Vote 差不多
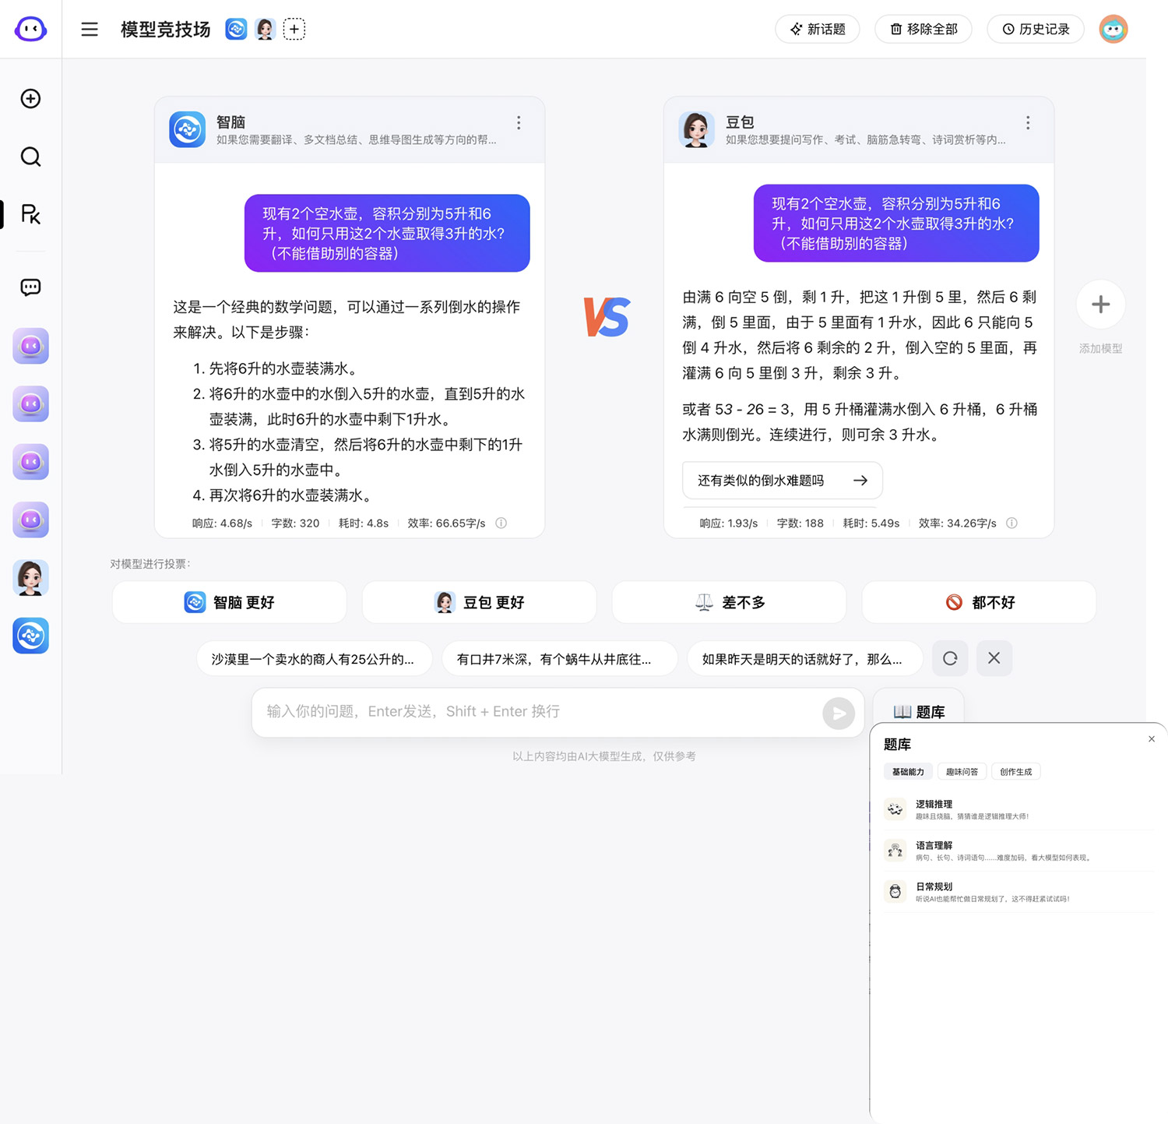Viewport: 1168px width, 1124px height. coord(730,602)
